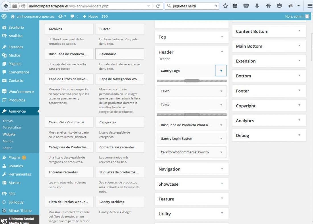Screen dimensions: 313x224
Task: Click the Escritorio dashboard icon
Action: pyautogui.click(x=4, y=28)
